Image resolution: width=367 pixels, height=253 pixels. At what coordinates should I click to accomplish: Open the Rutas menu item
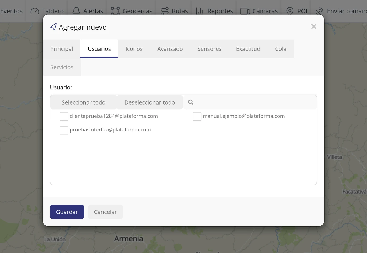(174, 11)
